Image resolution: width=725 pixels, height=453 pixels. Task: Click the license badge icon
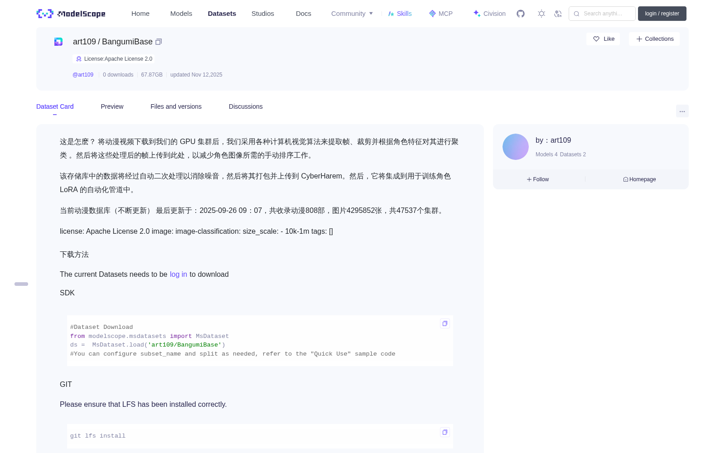[x=79, y=59]
